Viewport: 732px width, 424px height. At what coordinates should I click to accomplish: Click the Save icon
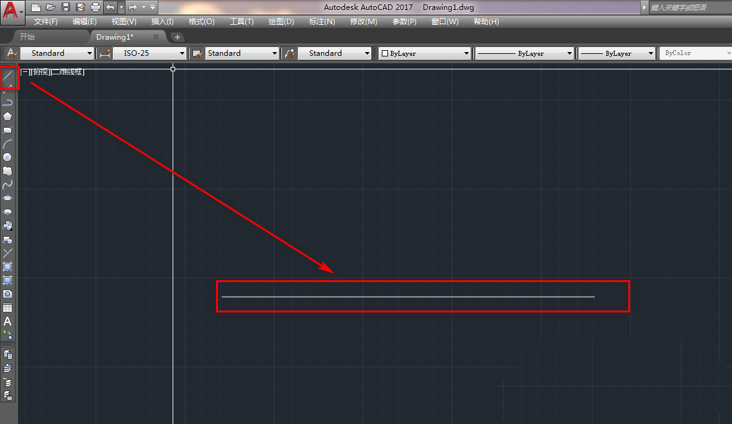66,7
